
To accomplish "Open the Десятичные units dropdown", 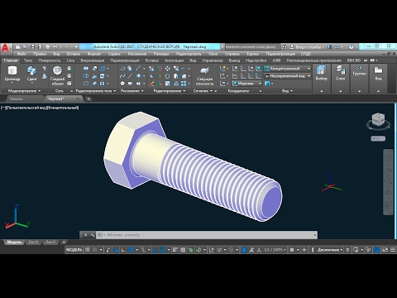I will coord(330,250).
